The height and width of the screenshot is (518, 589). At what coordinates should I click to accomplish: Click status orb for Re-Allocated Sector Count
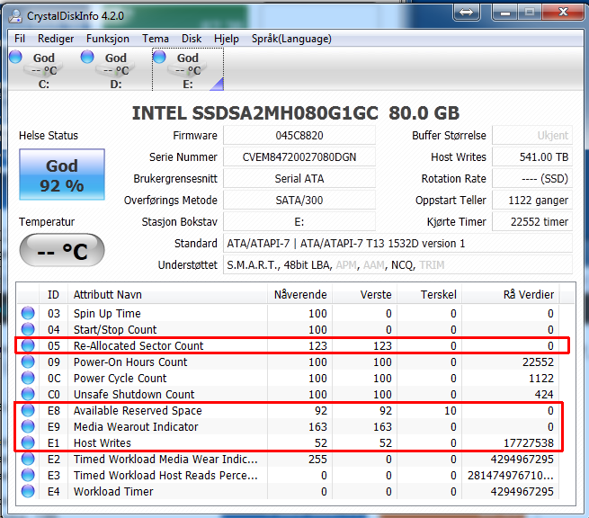(x=30, y=346)
